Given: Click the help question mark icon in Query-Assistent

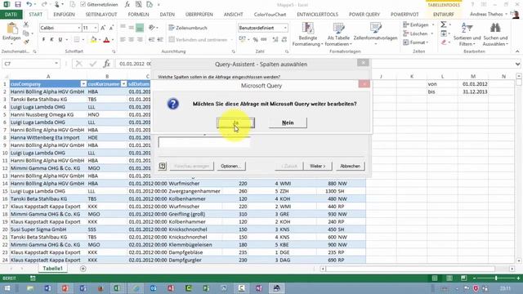Looking at the screenshot, I should 162,166.
